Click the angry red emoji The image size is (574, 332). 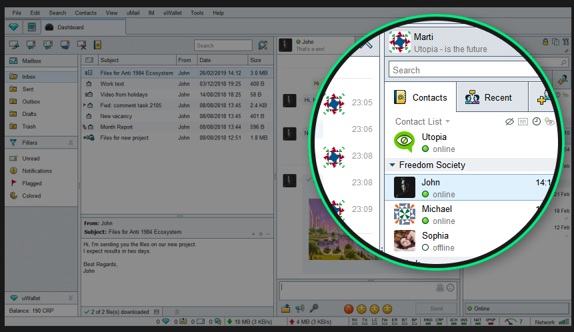pyautogui.click(x=349, y=309)
